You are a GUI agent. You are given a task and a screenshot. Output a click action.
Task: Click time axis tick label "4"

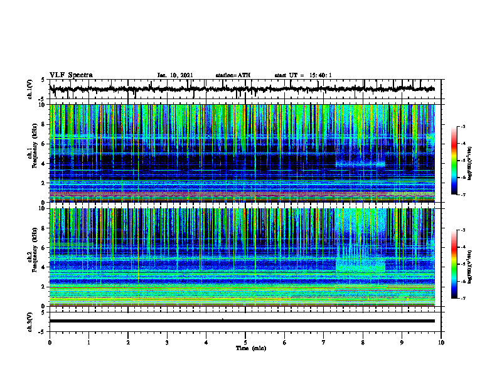pos(206,343)
